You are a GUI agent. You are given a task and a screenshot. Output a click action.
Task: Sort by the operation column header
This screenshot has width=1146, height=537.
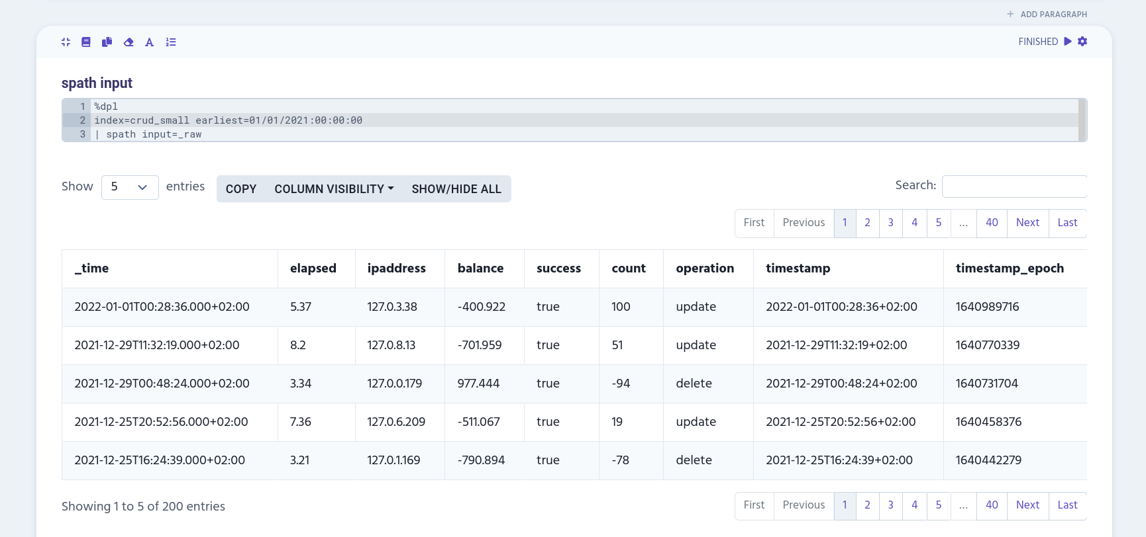708,268
